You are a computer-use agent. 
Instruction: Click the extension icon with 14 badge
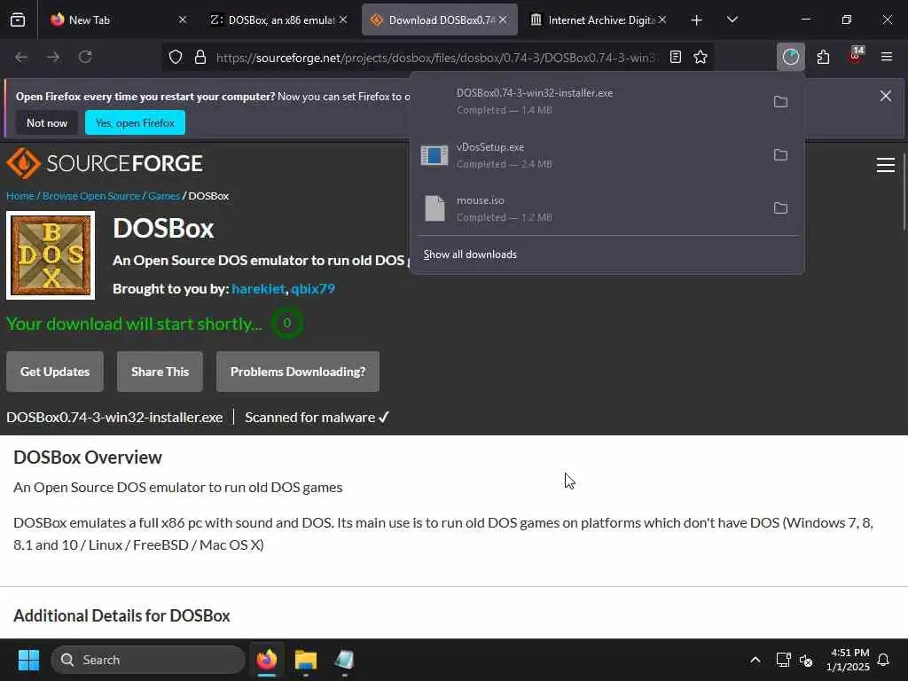click(856, 56)
